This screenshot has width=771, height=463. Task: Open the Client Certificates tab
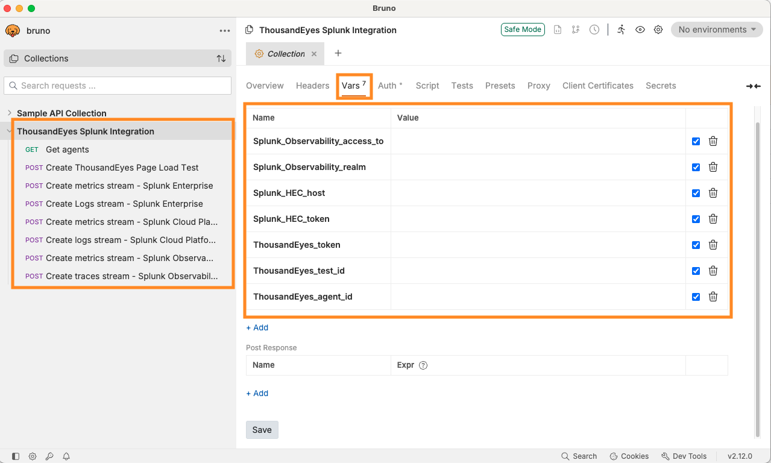tap(597, 86)
